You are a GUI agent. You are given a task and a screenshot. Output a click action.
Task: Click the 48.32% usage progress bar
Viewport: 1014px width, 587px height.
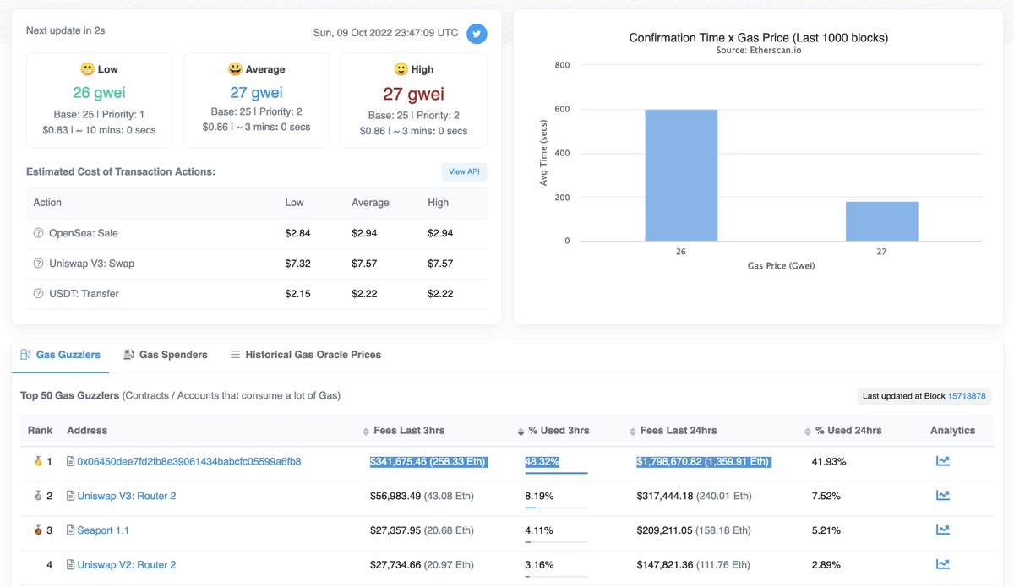click(x=556, y=473)
